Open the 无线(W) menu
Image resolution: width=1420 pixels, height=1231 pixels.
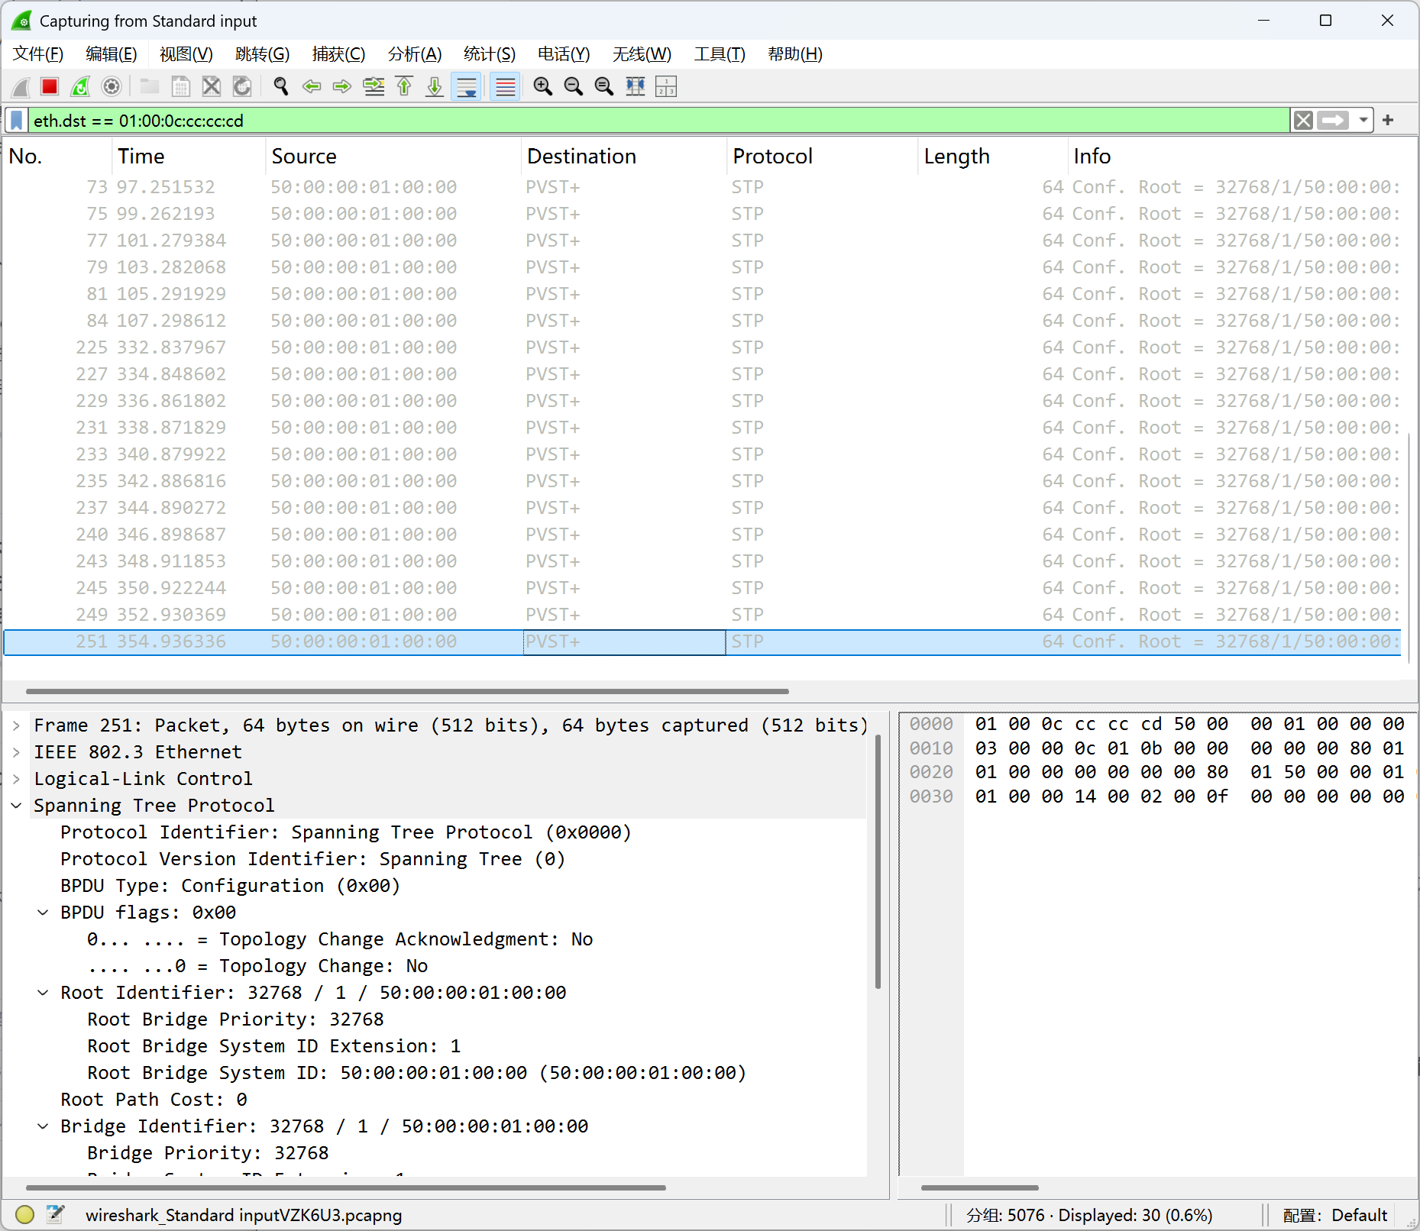pos(642,54)
